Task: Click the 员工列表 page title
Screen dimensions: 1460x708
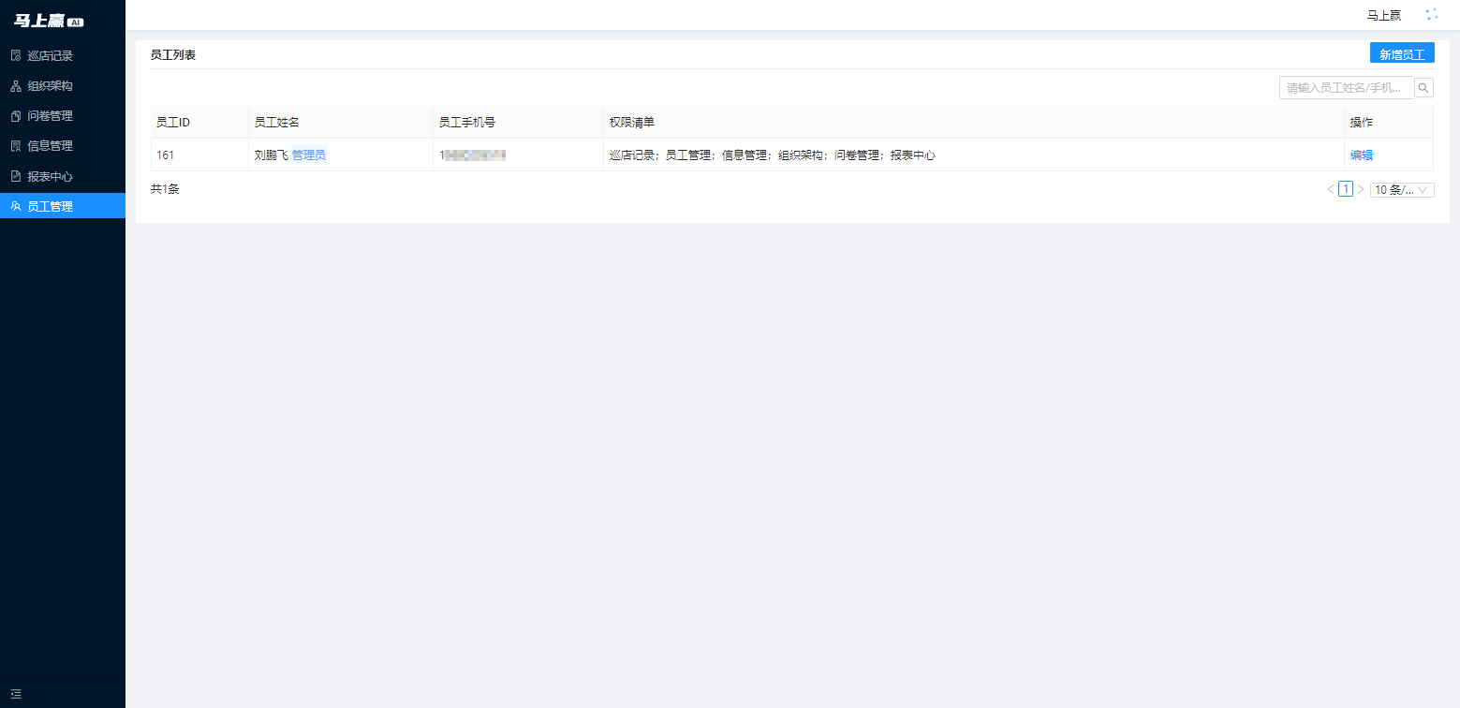Action: coord(173,55)
